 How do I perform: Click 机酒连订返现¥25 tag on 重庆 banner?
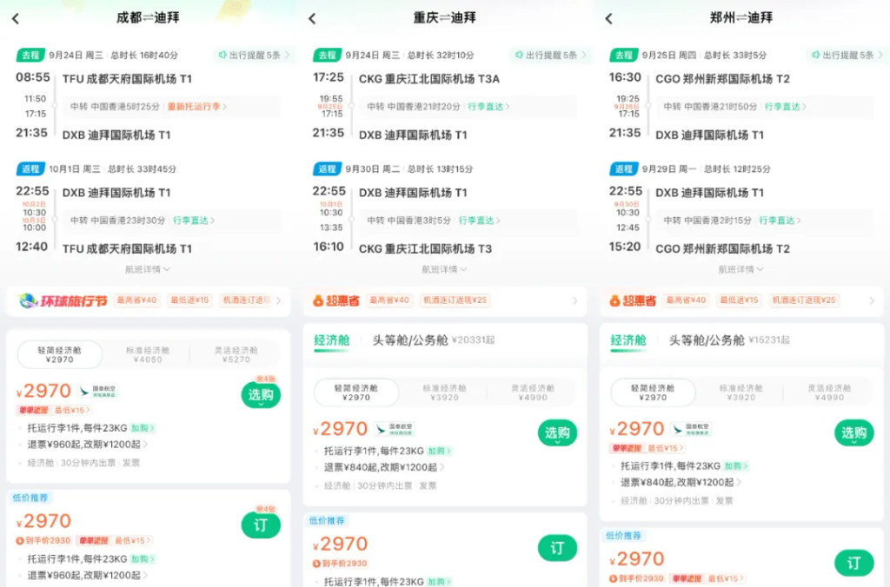[x=455, y=300]
